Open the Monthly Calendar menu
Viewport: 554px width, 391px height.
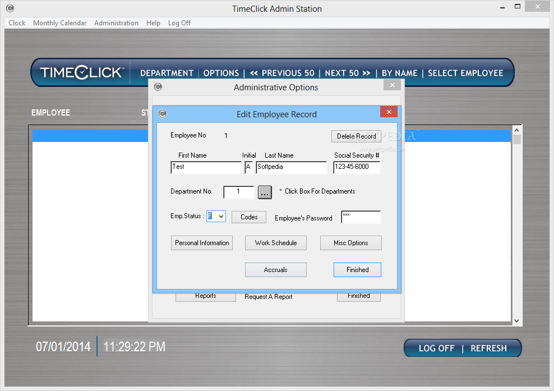(59, 23)
